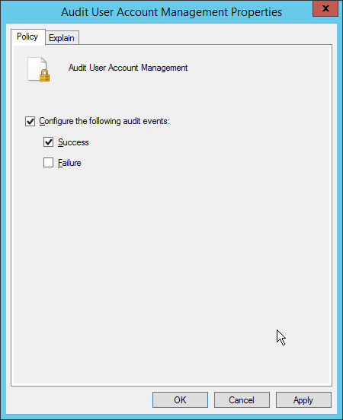Discard changes with the Cancel button
The width and height of the screenshot is (343, 420).
242,400
